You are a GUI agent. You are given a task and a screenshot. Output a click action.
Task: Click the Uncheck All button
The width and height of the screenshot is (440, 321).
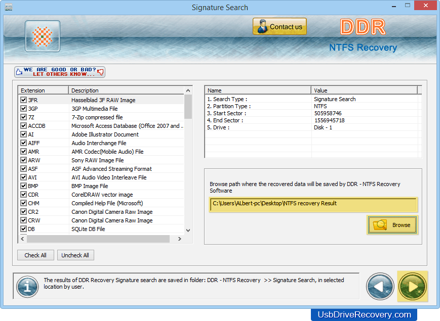click(x=75, y=255)
